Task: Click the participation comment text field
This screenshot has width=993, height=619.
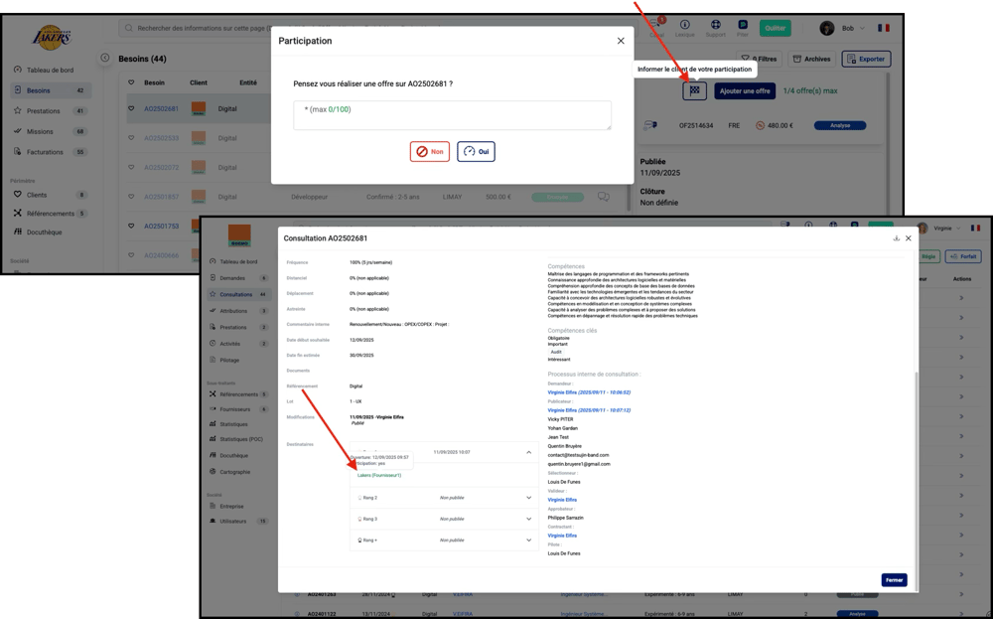Action: 452,115
